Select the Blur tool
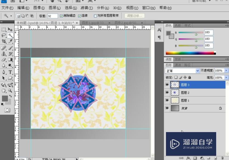 4,65
